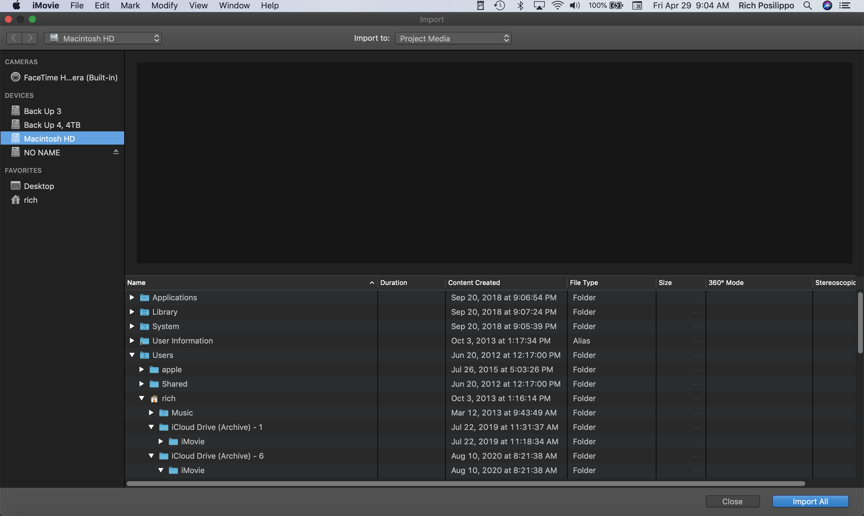Go to Desktop in Favorites

coord(39,186)
